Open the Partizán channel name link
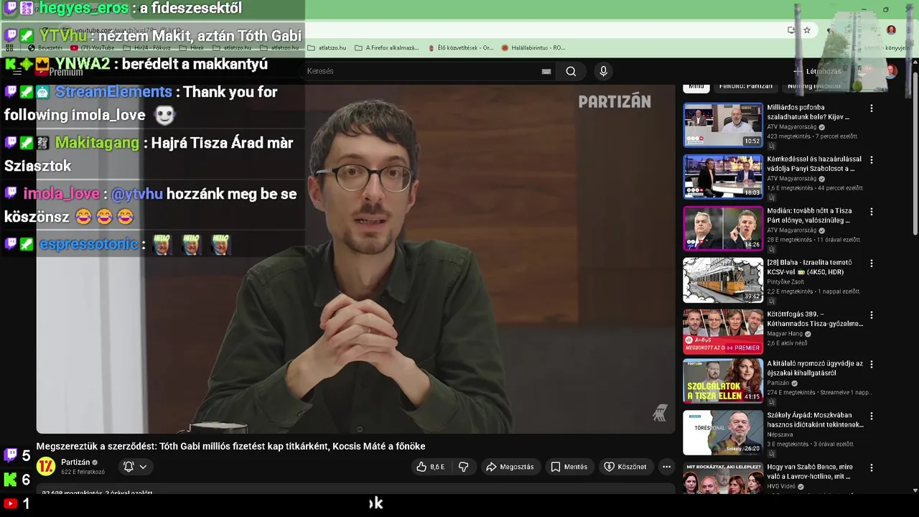This screenshot has width=919, height=517. click(75, 462)
